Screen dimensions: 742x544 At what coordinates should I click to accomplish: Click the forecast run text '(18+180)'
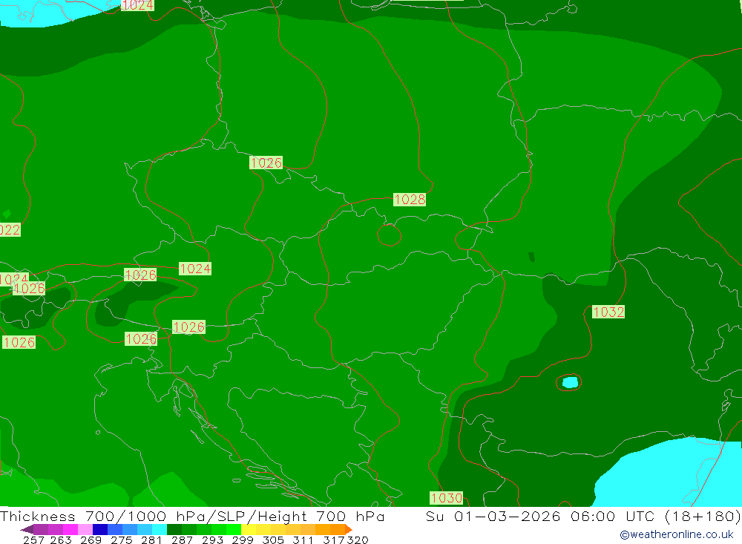point(703,516)
